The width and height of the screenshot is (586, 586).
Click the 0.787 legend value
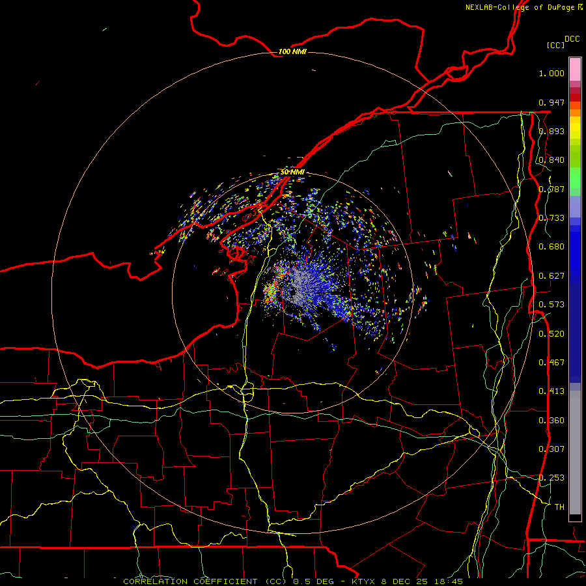[x=551, y=189]
